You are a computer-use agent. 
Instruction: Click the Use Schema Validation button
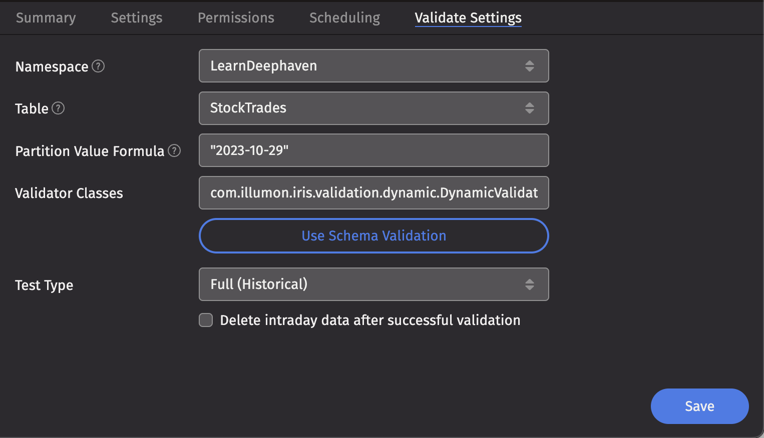click(x=374, y=235)
